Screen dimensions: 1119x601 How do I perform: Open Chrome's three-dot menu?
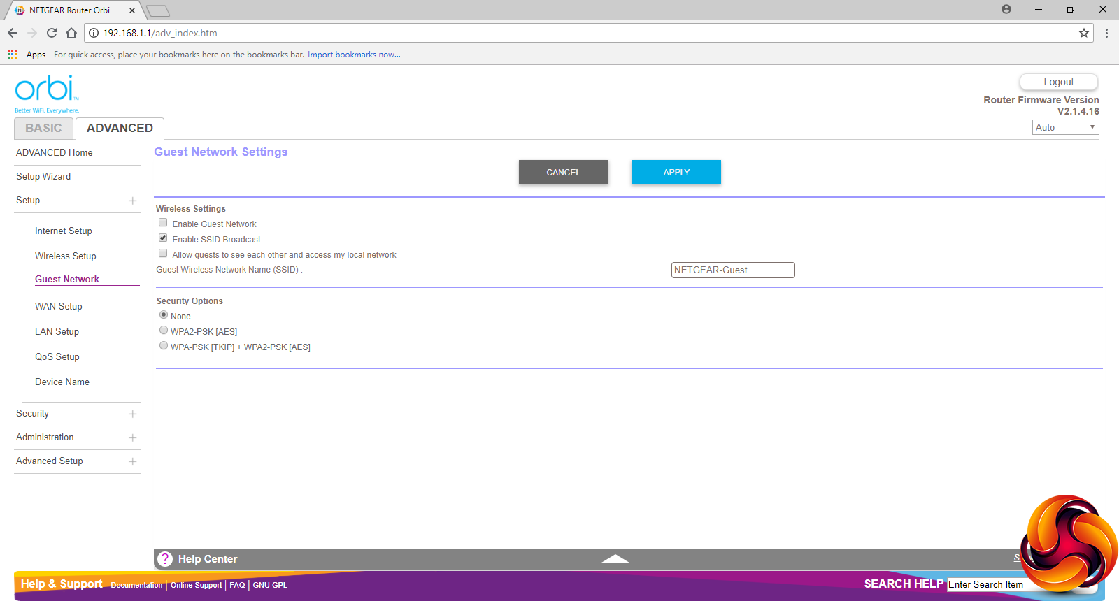[x=1106, y=33]
